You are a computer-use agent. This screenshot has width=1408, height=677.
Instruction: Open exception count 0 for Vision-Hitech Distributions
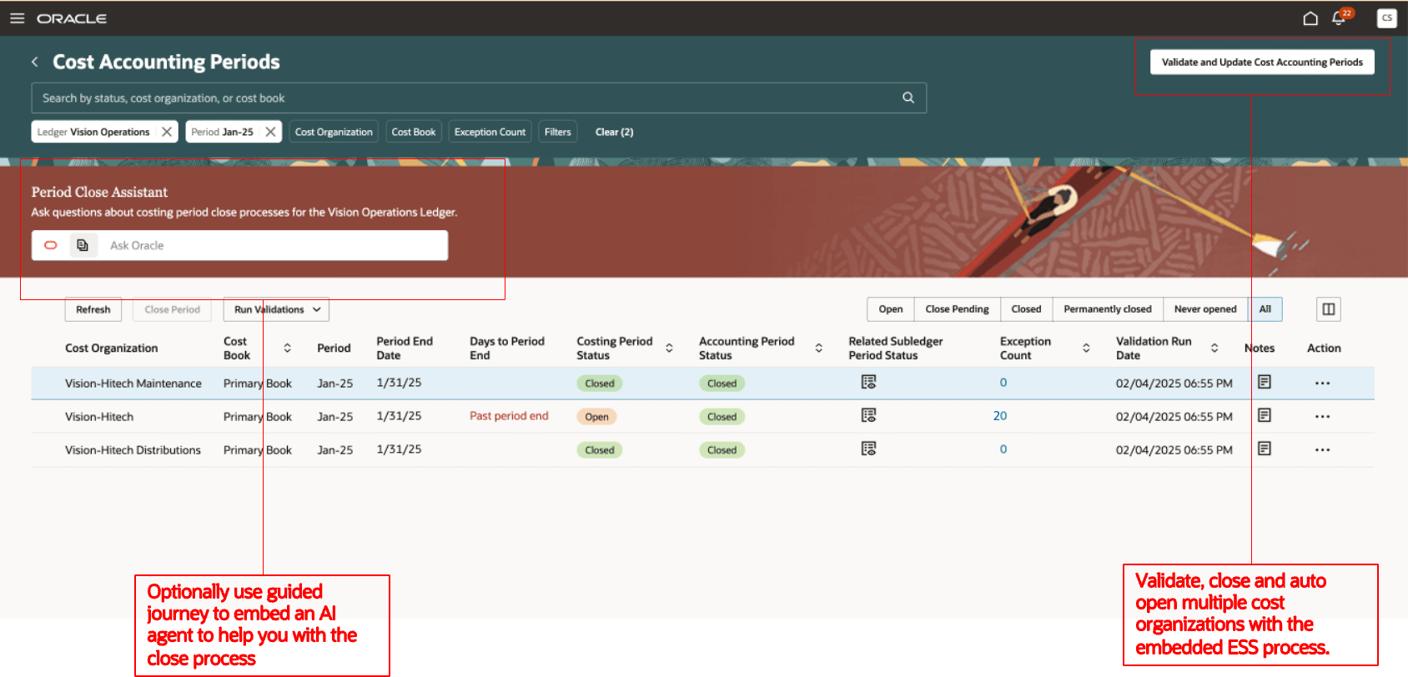(1003, 449)
